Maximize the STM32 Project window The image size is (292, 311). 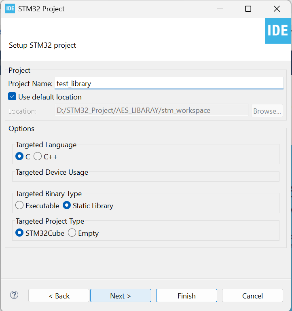pos(248,9)
